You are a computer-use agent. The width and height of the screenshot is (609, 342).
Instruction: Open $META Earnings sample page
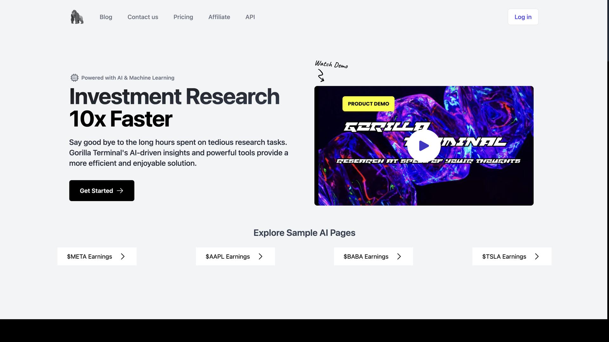point(89,256)
